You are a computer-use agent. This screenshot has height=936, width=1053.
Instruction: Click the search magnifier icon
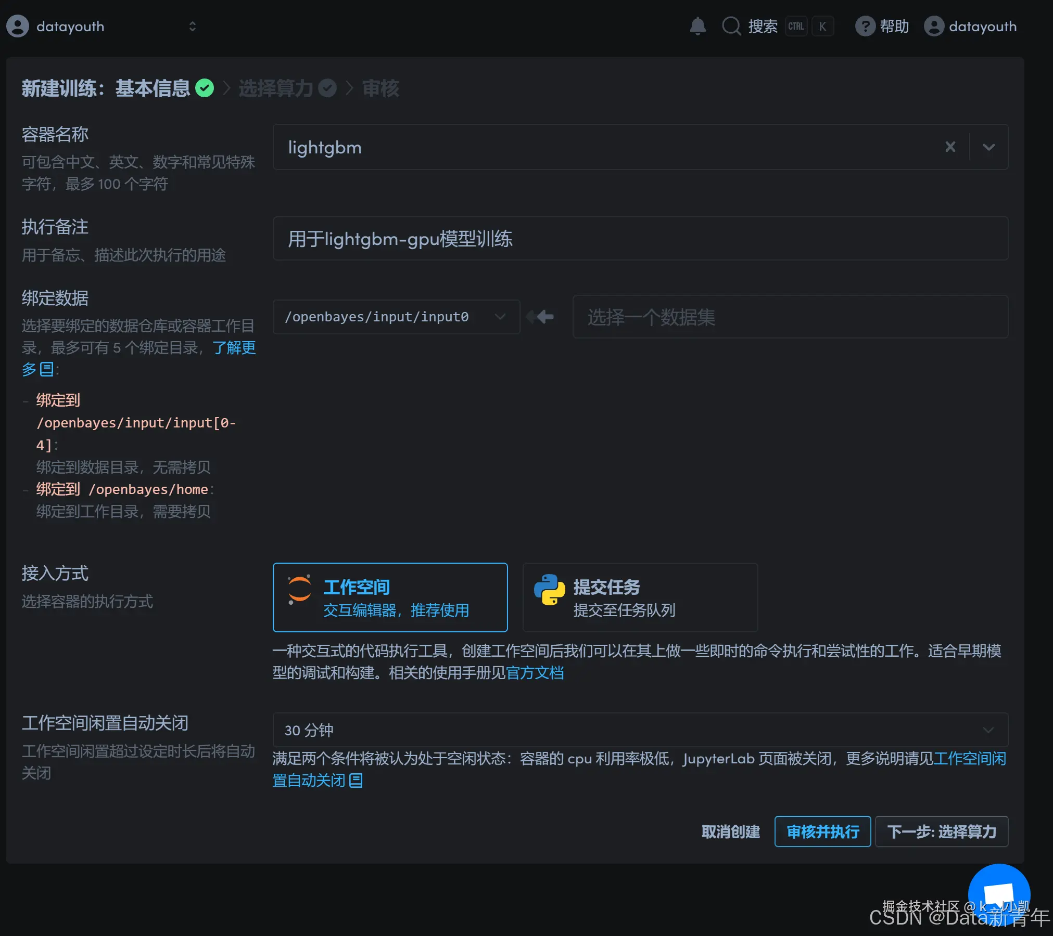click(x=731, y=26)
